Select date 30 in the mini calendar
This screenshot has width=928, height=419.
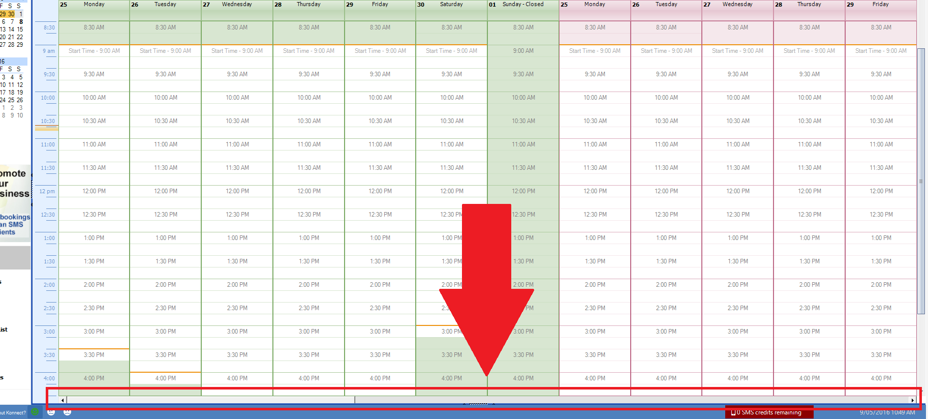click(x=11, y=14)
